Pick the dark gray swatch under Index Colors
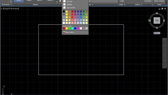This screenshot has height=95, width=168. pos(84,28)
